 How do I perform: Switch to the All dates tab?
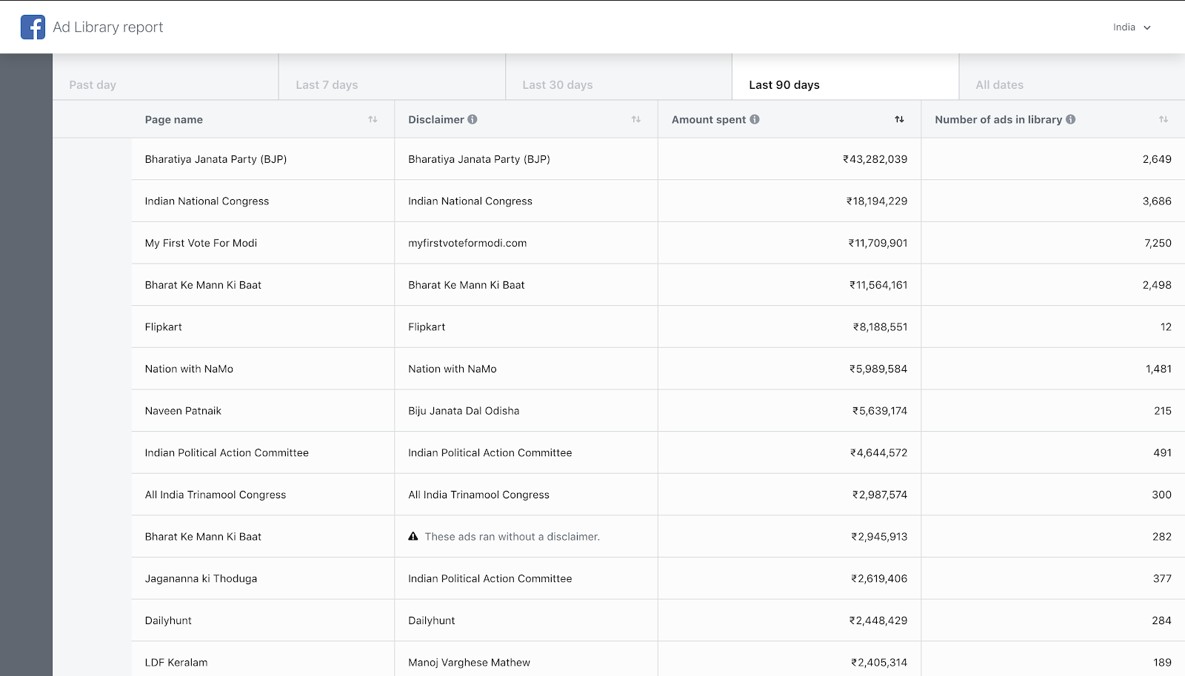1072,77
